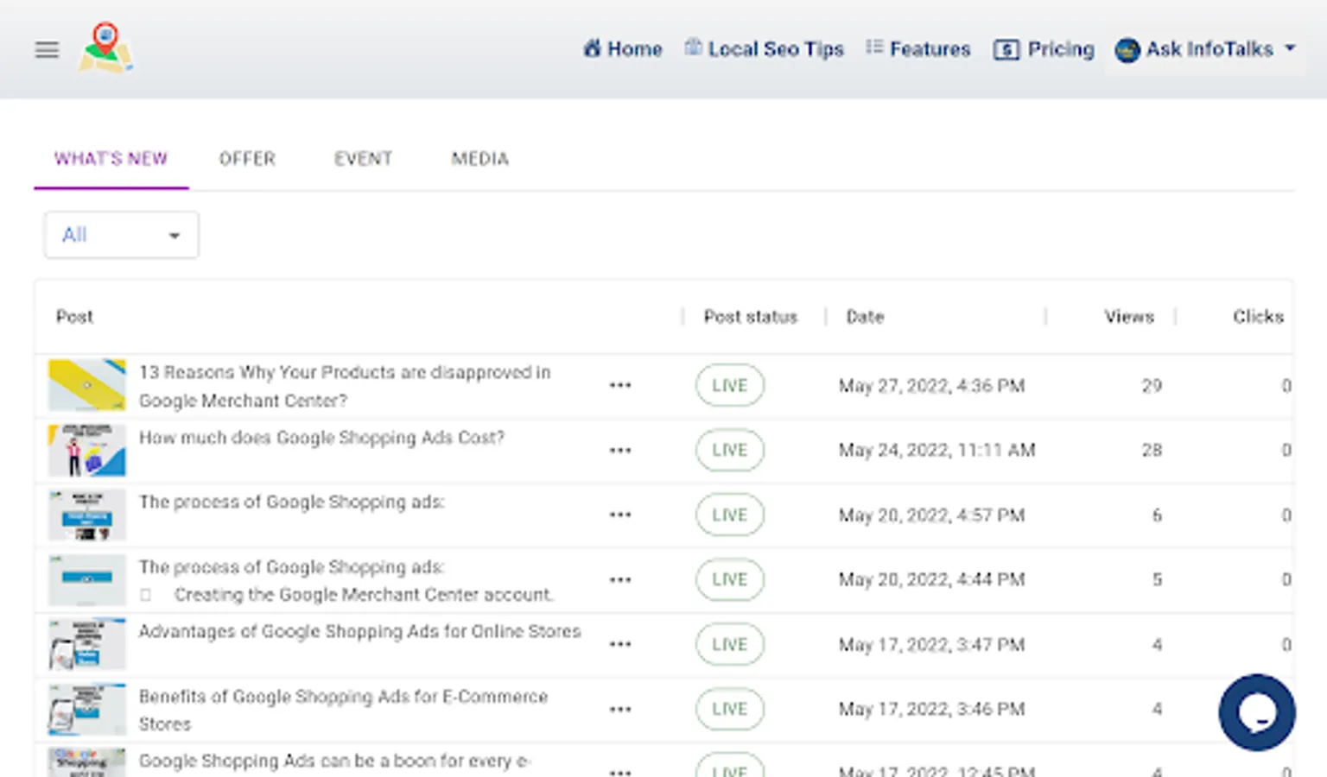The image size is (1327, 777).
Task: Switch to the Offer tab
Action: click(x=247, y=159)
